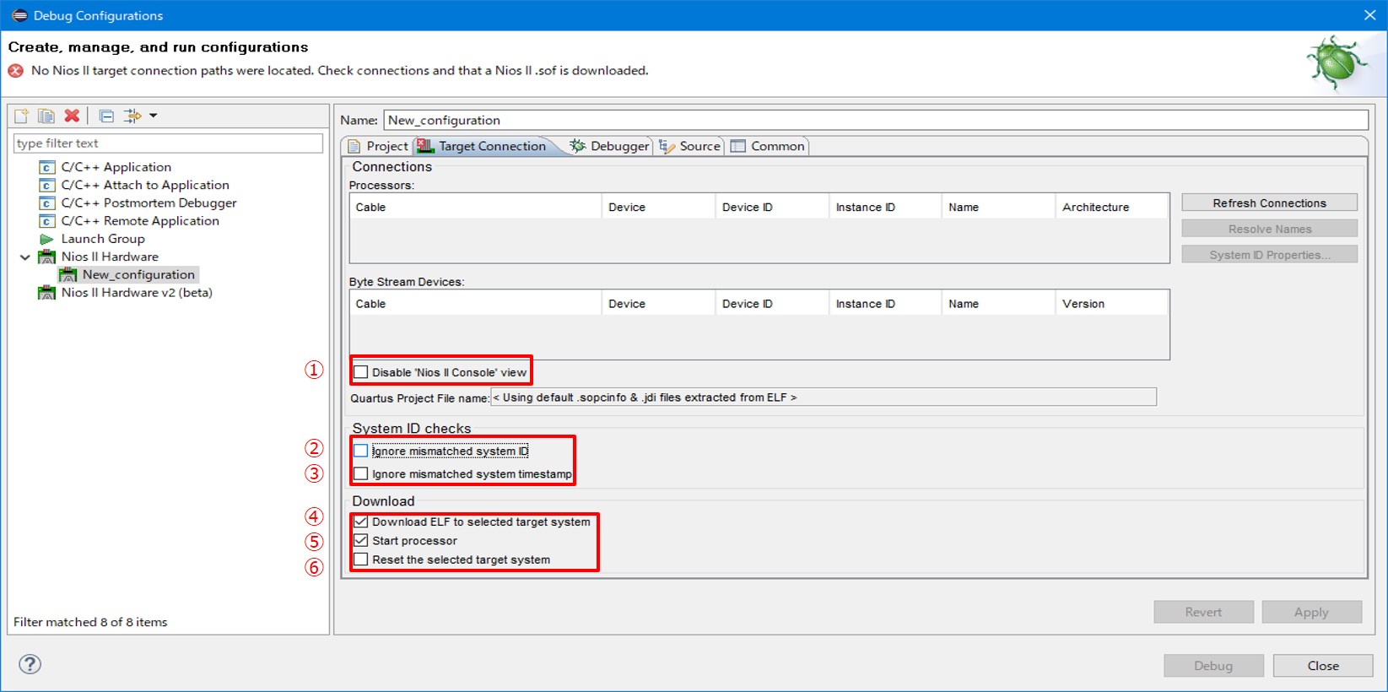Click the red error icon in the header
The image size is (1388, 692).
(x=16, y=71)
